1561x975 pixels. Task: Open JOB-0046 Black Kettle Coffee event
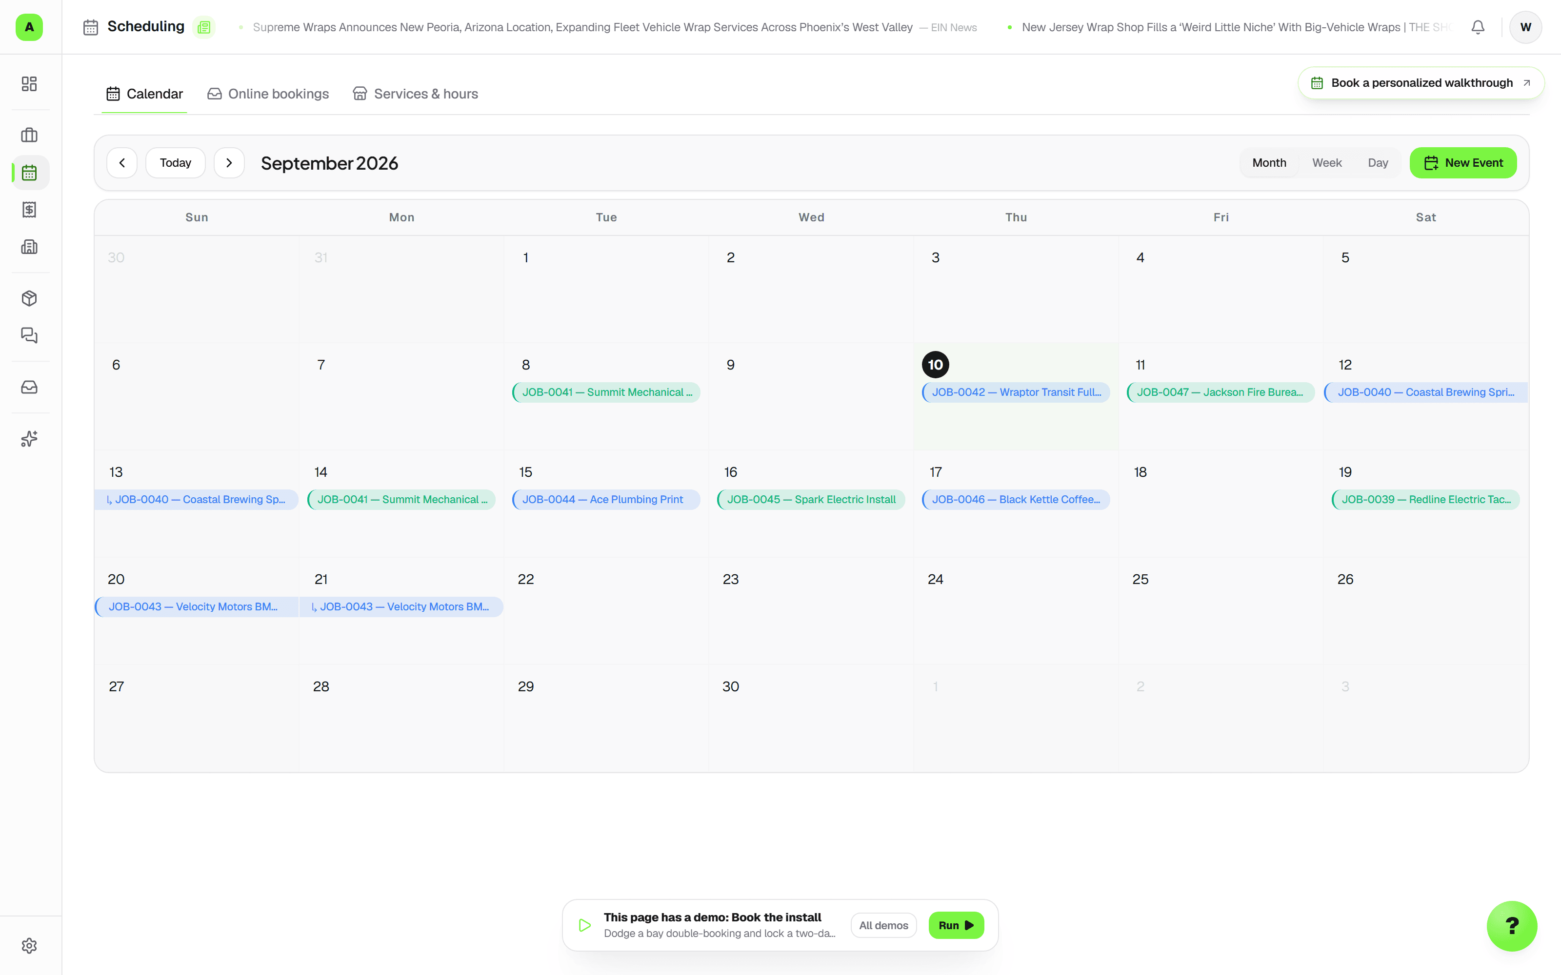coord(1016,499)
